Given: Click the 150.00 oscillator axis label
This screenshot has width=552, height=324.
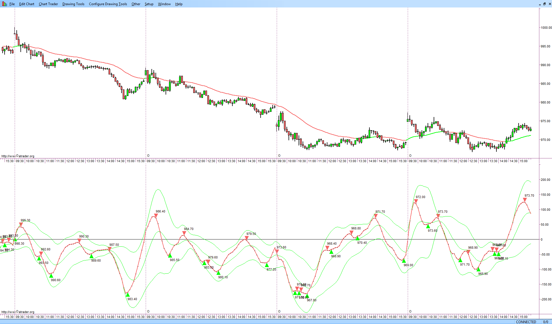Looking at the screenshot, I should point(546,195).
